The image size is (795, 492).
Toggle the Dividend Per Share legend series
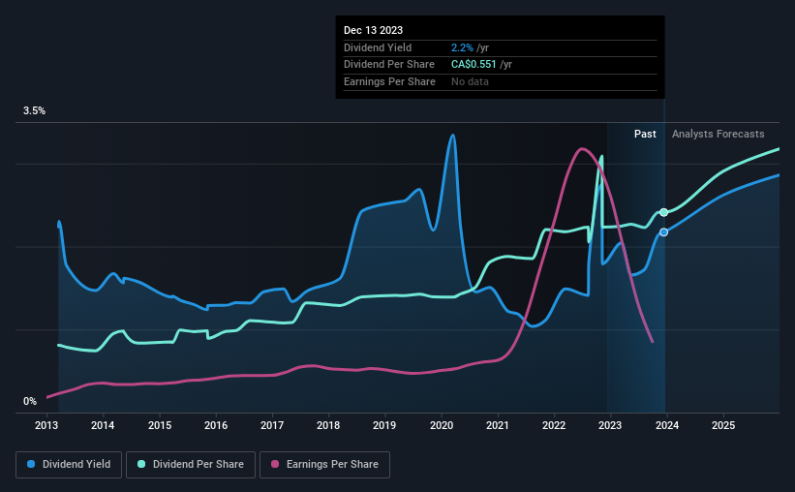[x=191, y=464]
